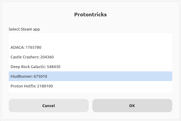
Task: Accept the MudRunner choice via OK
Action: coord(132,106)
